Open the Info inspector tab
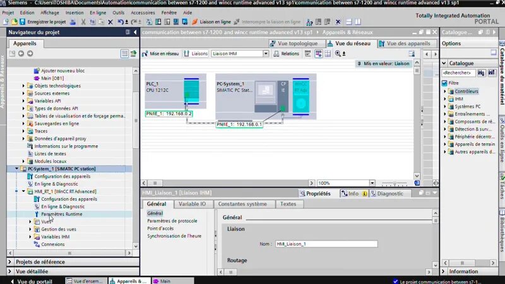Screen dimensions: 505x284 tap(353, 194)
